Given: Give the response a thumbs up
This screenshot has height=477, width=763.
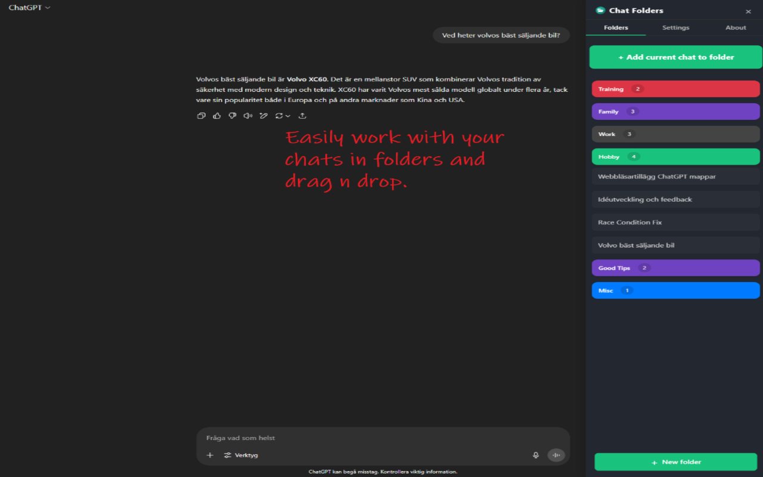Looking at the screenshot, I should pos(217,116).
